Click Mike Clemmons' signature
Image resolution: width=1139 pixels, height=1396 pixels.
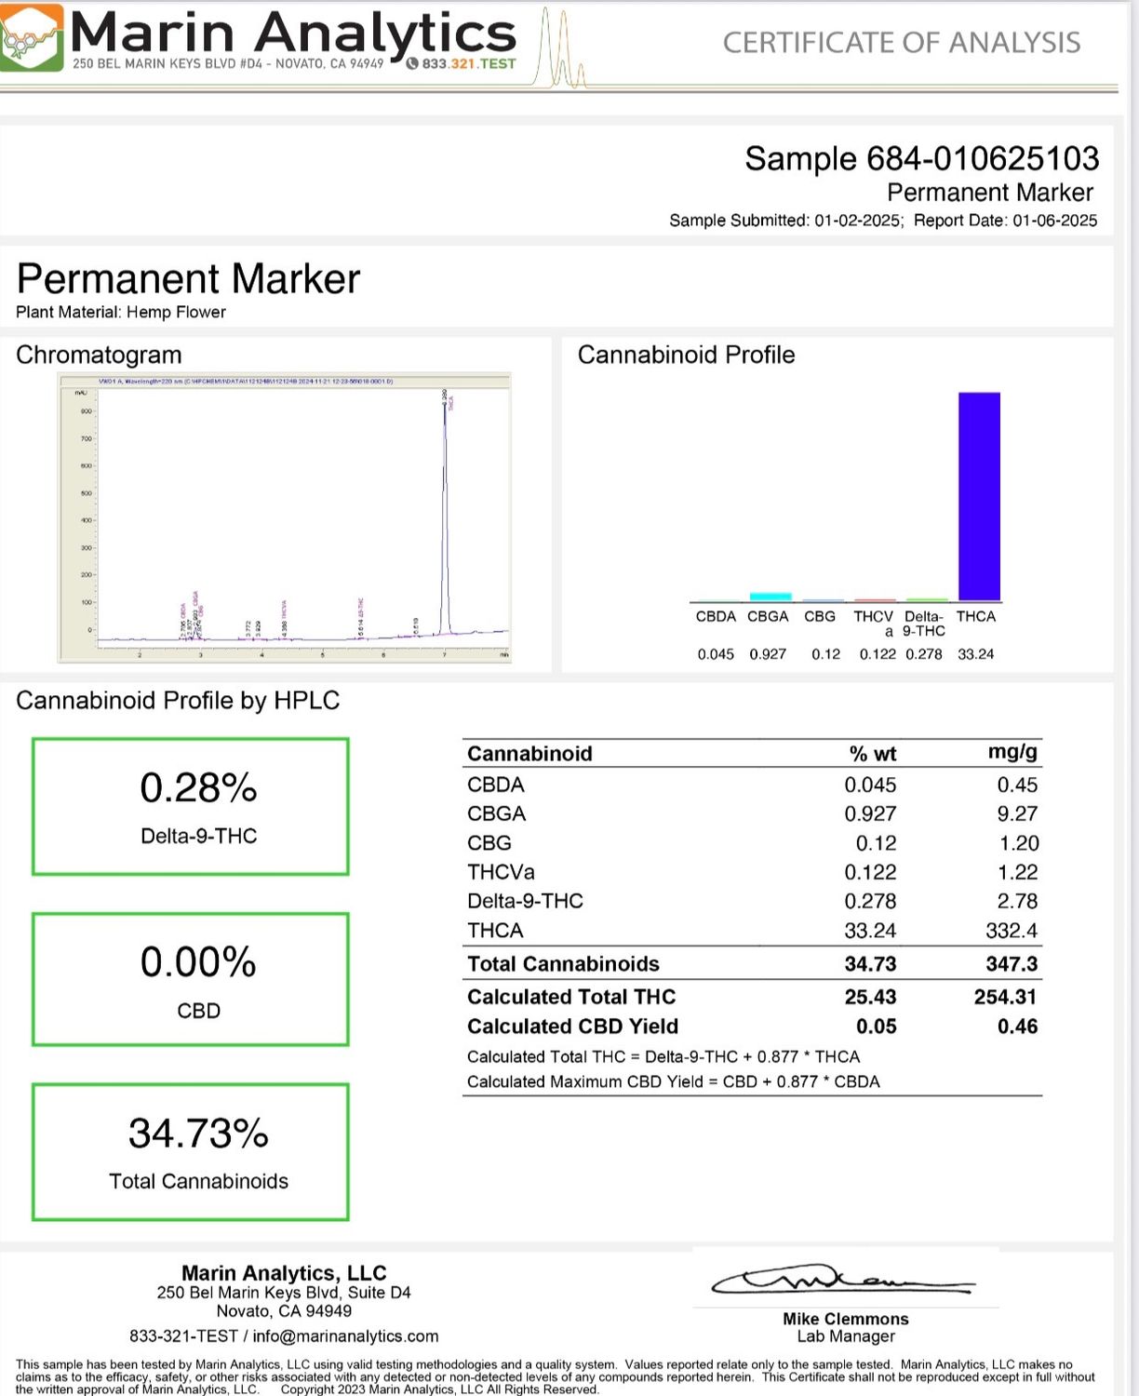point(843,1282)
